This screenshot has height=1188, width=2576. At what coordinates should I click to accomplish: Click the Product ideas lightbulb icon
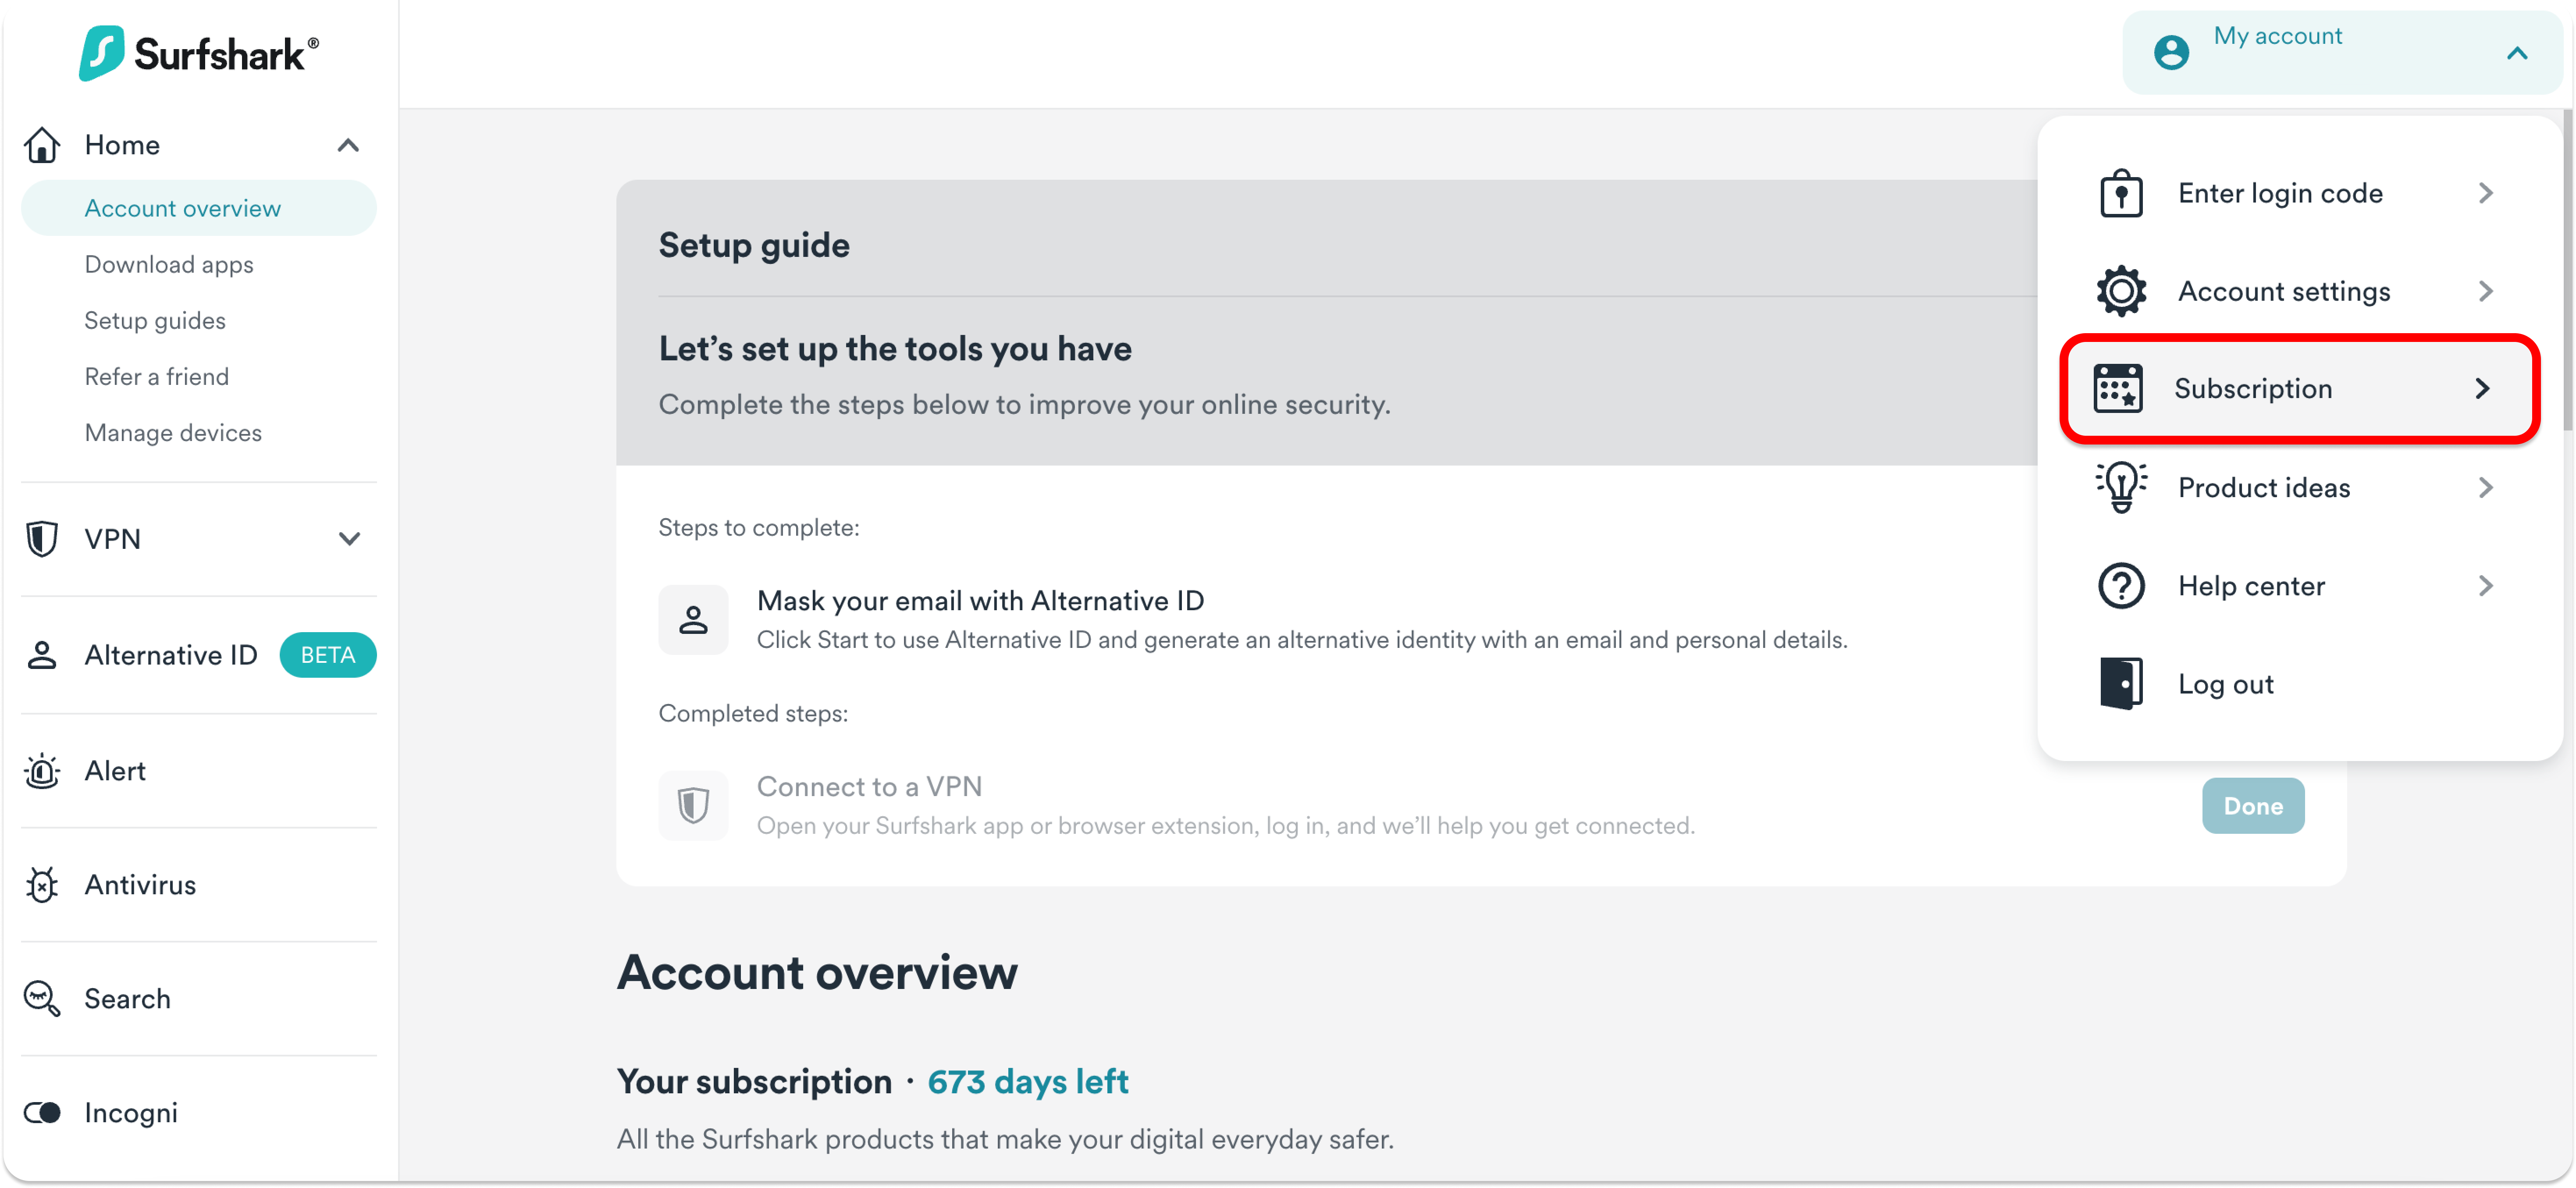2120,487
